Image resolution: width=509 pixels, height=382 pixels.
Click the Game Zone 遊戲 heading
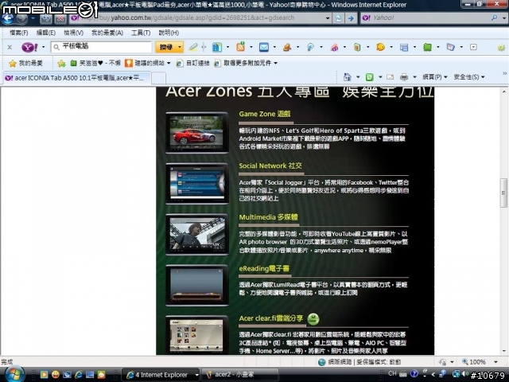[265, 114]
